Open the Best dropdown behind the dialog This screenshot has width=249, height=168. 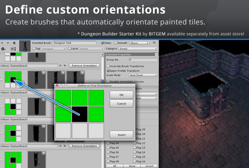point(147,98)
